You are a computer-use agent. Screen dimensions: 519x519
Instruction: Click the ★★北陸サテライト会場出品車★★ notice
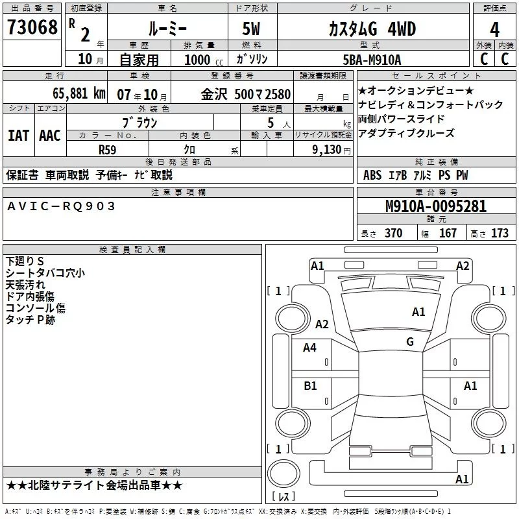94,485
